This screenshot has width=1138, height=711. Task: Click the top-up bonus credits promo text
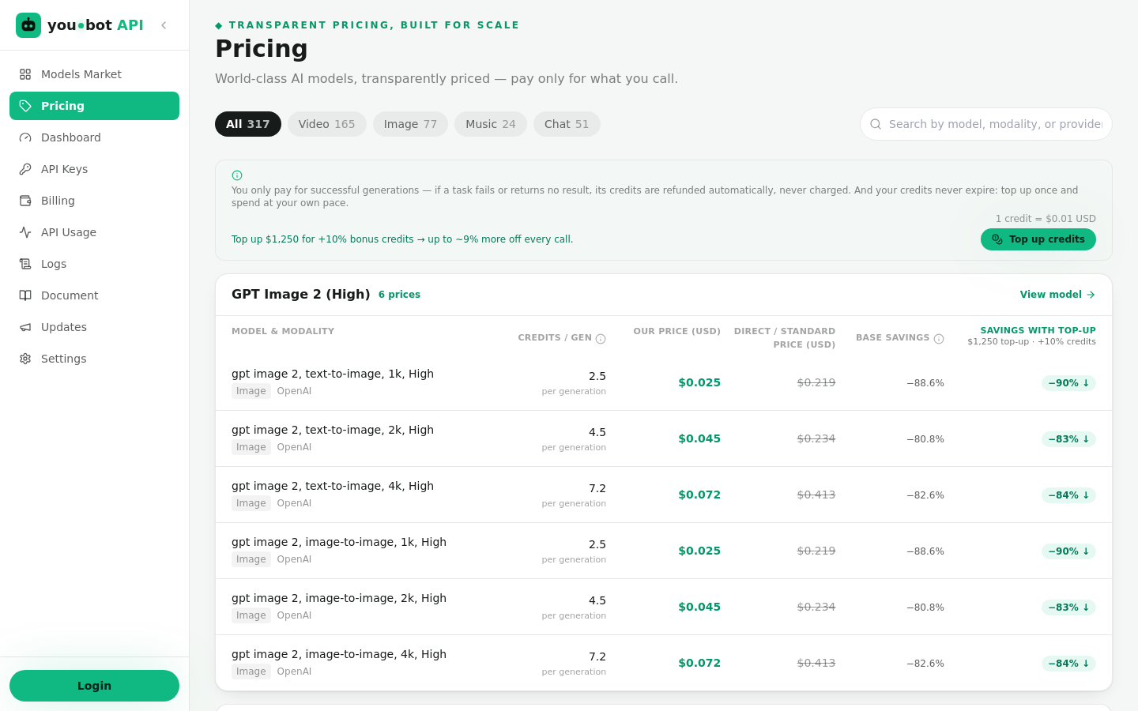[x=402, y=239]
